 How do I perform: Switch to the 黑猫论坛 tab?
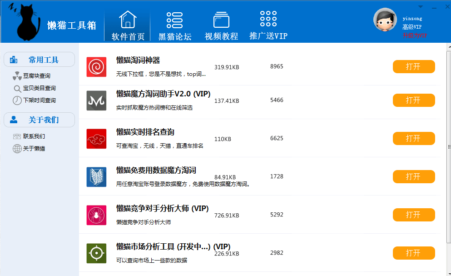pyautogui.click(x=175, y=25)
